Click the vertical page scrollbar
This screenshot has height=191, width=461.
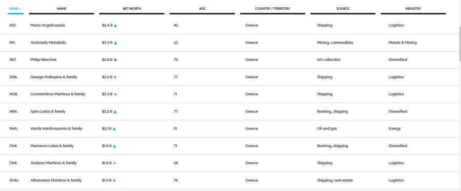click(x=459, y=44)
